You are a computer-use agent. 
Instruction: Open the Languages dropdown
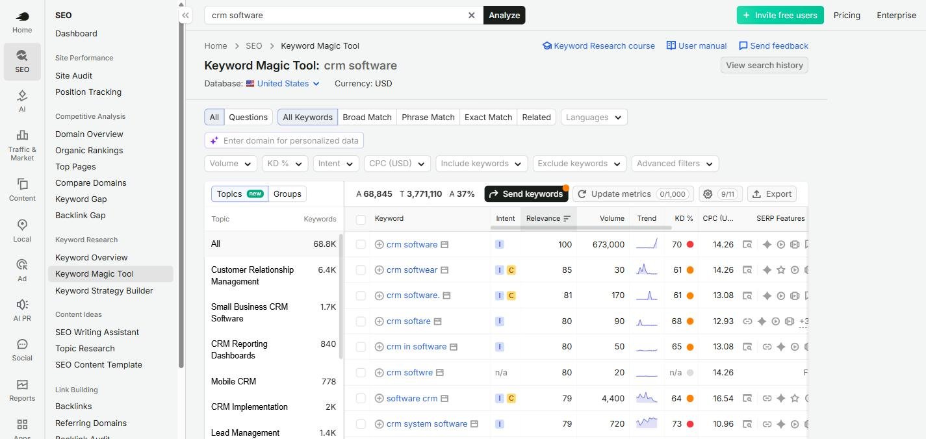[594, 117]
